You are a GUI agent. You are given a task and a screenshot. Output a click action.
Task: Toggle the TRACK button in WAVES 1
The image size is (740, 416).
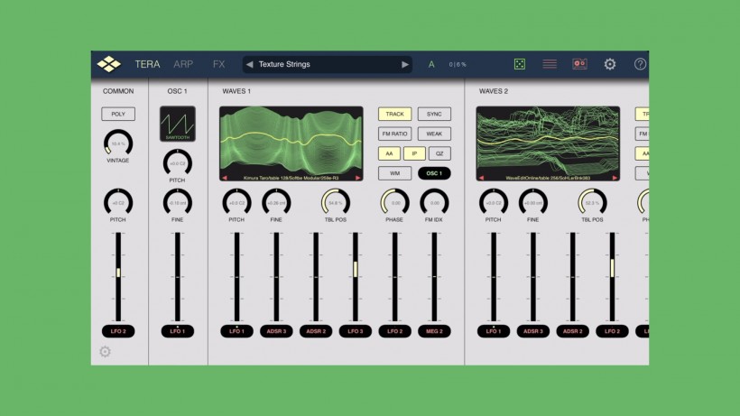pos(394,115)
